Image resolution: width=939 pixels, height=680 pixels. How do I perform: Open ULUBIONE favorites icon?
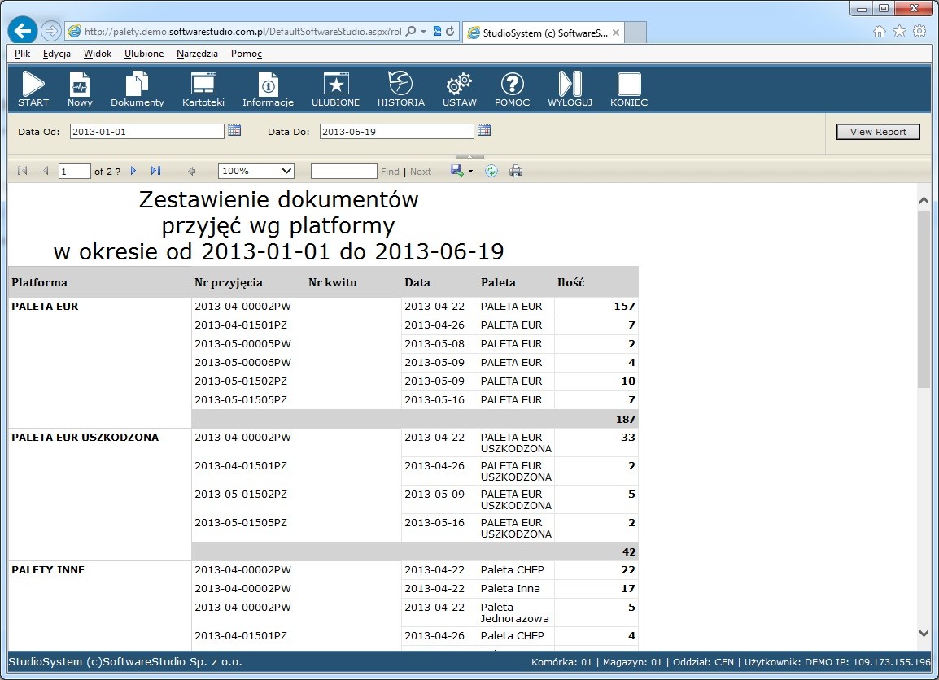tap(336, 84)
